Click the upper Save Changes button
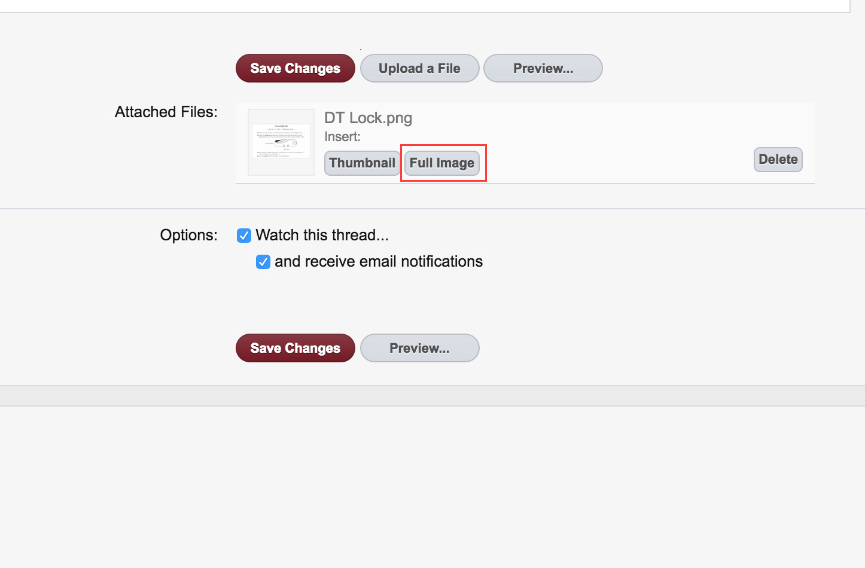The image size is (865, 568). [x=296, y=68]
